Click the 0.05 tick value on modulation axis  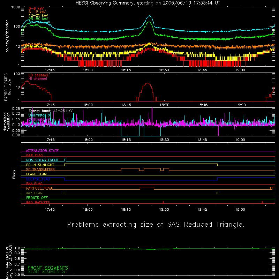click(x=16, y=131)
